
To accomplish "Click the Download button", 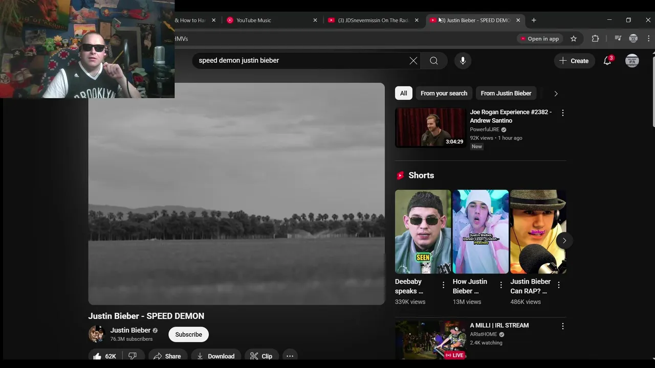I will tap(215, 356).
